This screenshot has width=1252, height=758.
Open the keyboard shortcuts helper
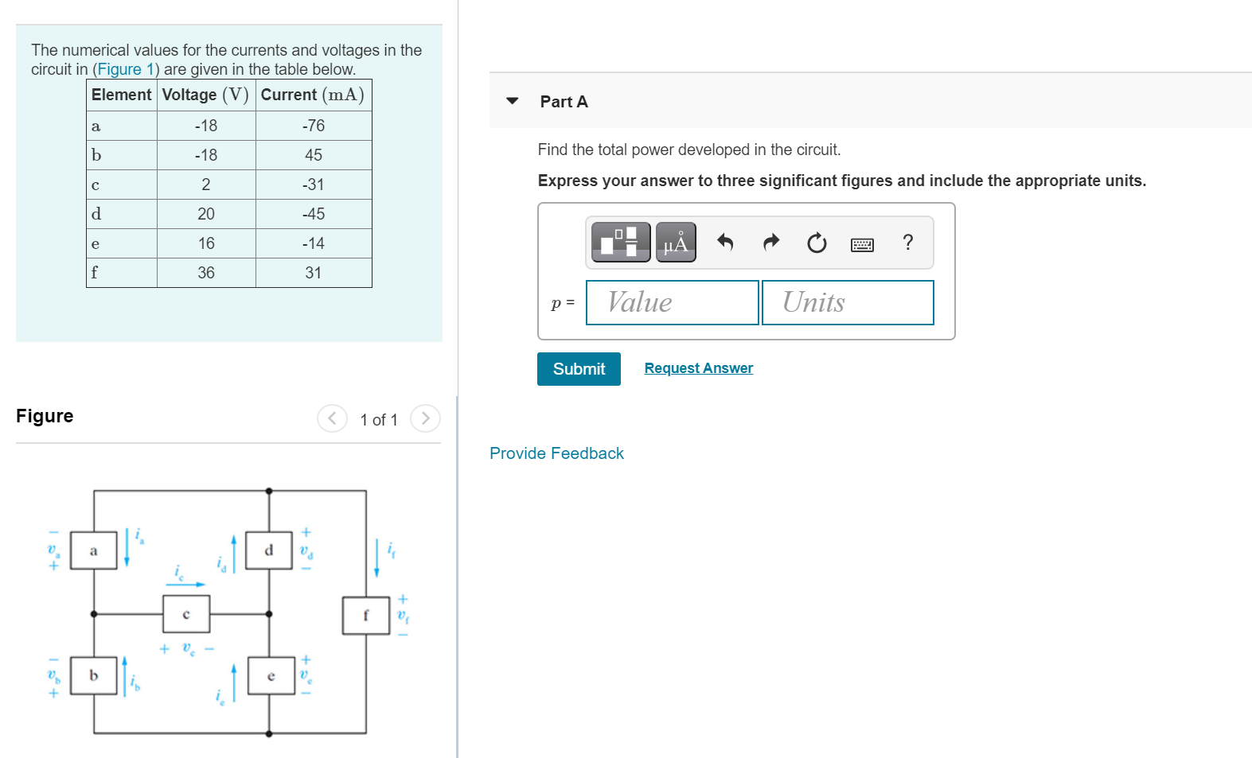click(x=864, y=243)
